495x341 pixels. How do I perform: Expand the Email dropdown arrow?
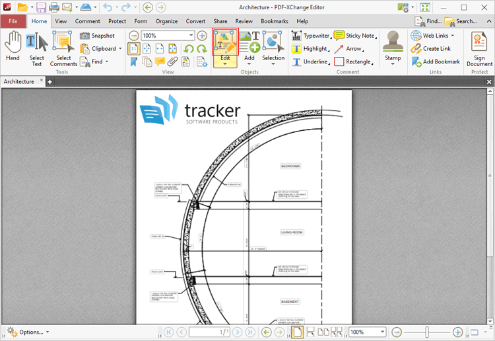tap(76, 7)
